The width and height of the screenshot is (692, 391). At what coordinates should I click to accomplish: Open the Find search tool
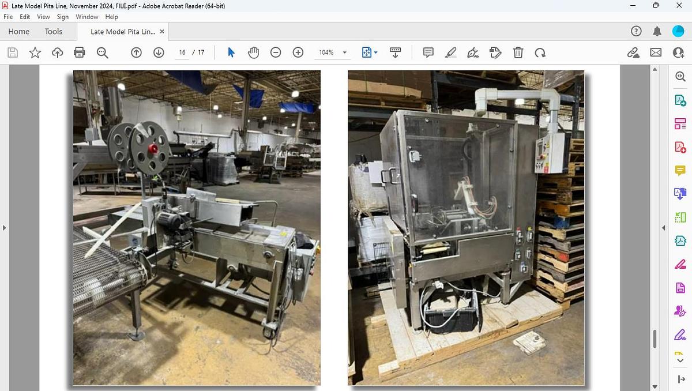(x=101, y=52)
